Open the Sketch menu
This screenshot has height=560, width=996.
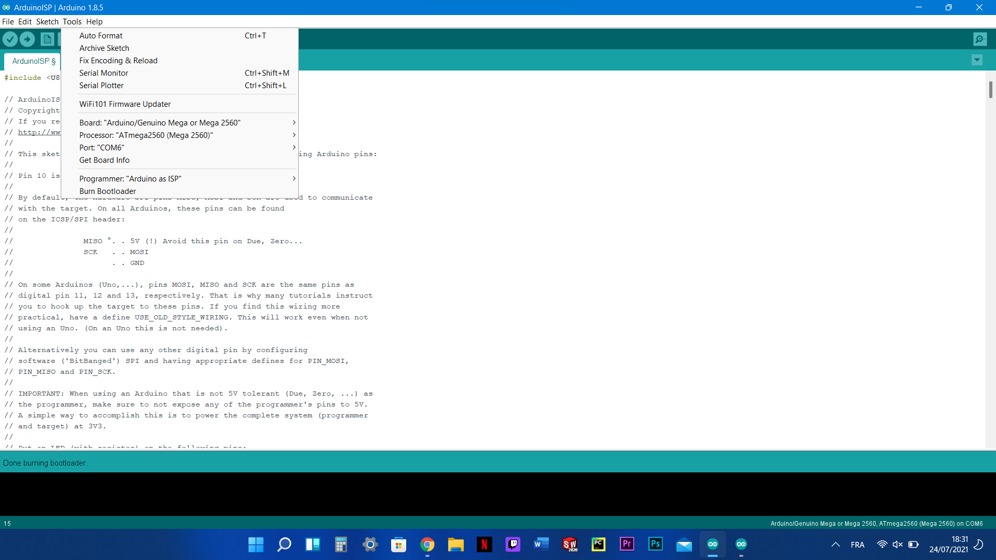tap(47, 22)
